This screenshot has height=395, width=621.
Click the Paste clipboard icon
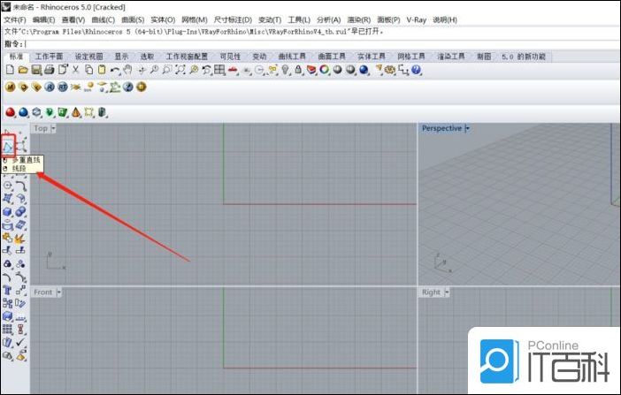click(102, 70)
